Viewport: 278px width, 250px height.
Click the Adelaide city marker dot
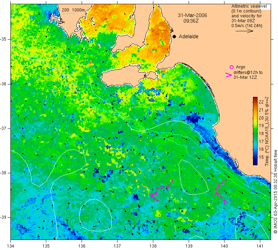(174, 37)
